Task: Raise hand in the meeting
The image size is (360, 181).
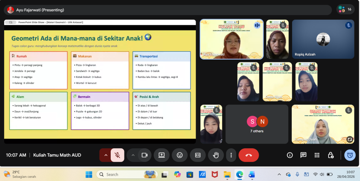Action: (216, 155)
